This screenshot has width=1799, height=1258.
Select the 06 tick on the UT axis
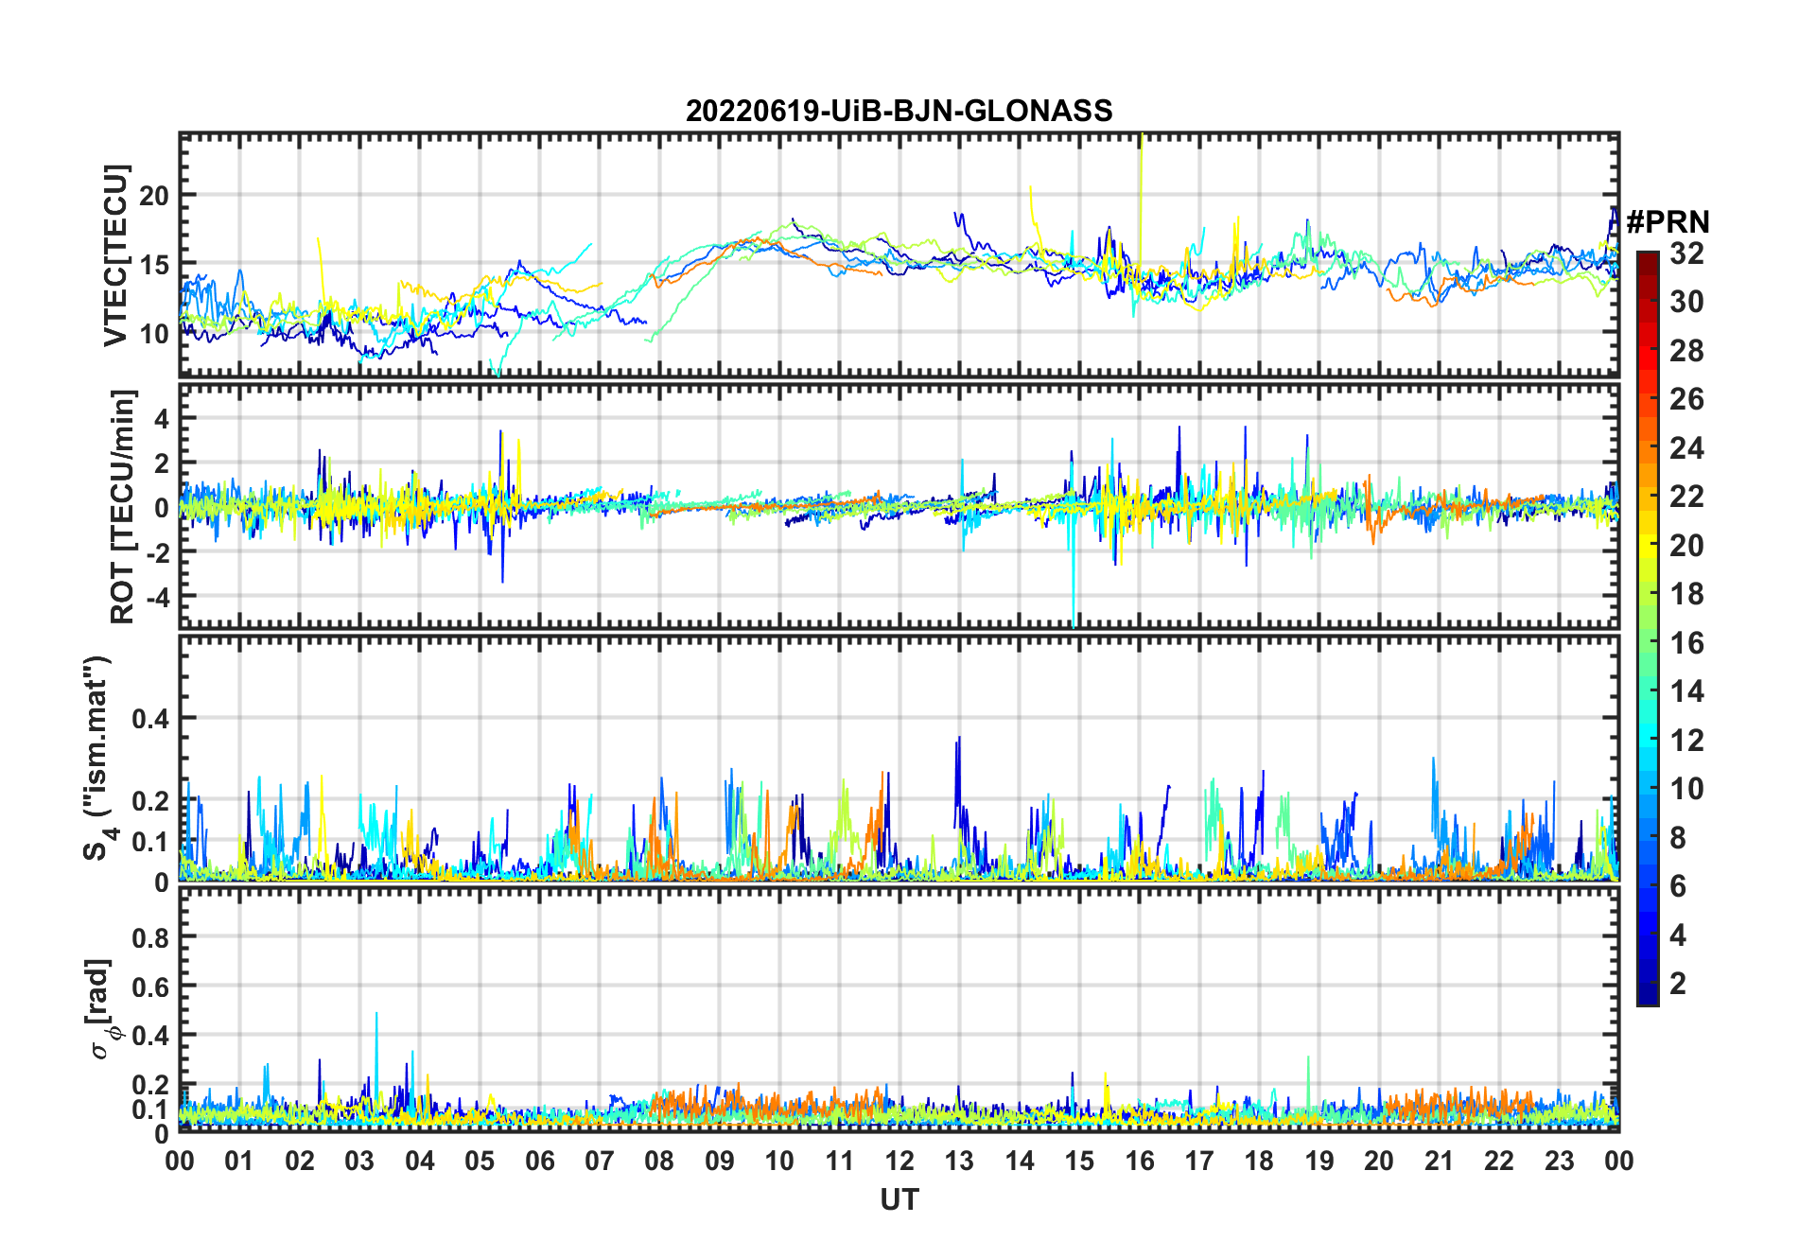click(539, 1162)
